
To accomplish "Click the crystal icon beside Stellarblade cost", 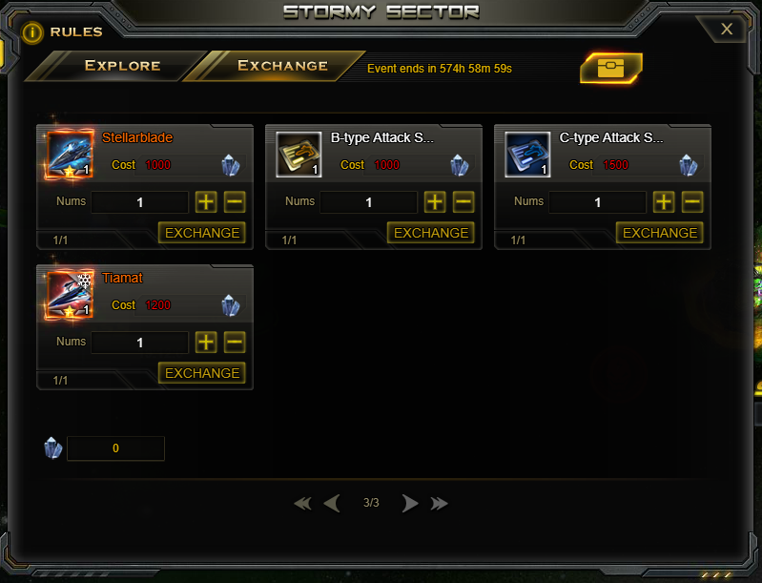I will coord(231,165).
